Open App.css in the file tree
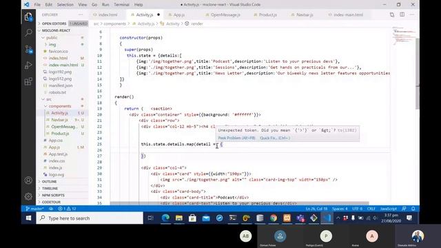The height and width of the screenshot is (248, 441). 56,141
